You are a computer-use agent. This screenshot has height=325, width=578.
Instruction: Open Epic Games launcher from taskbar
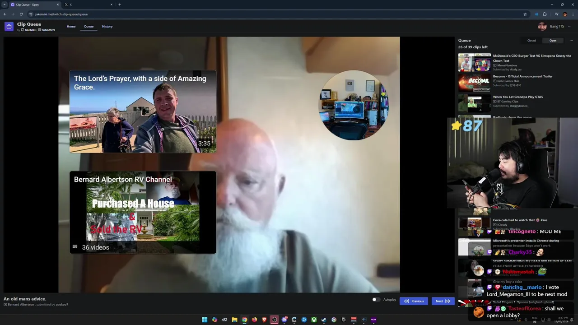click(344, 320)
